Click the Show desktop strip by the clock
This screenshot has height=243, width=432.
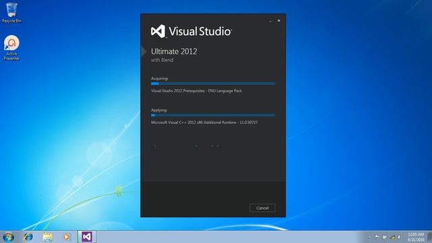click(430, 237)
